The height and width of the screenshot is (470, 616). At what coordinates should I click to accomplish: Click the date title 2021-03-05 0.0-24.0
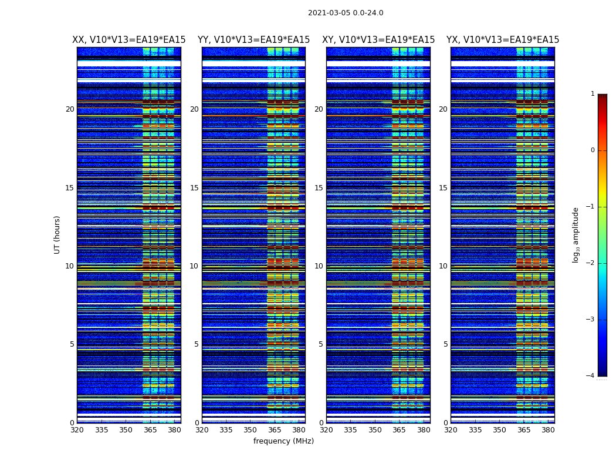pos(345,13)
